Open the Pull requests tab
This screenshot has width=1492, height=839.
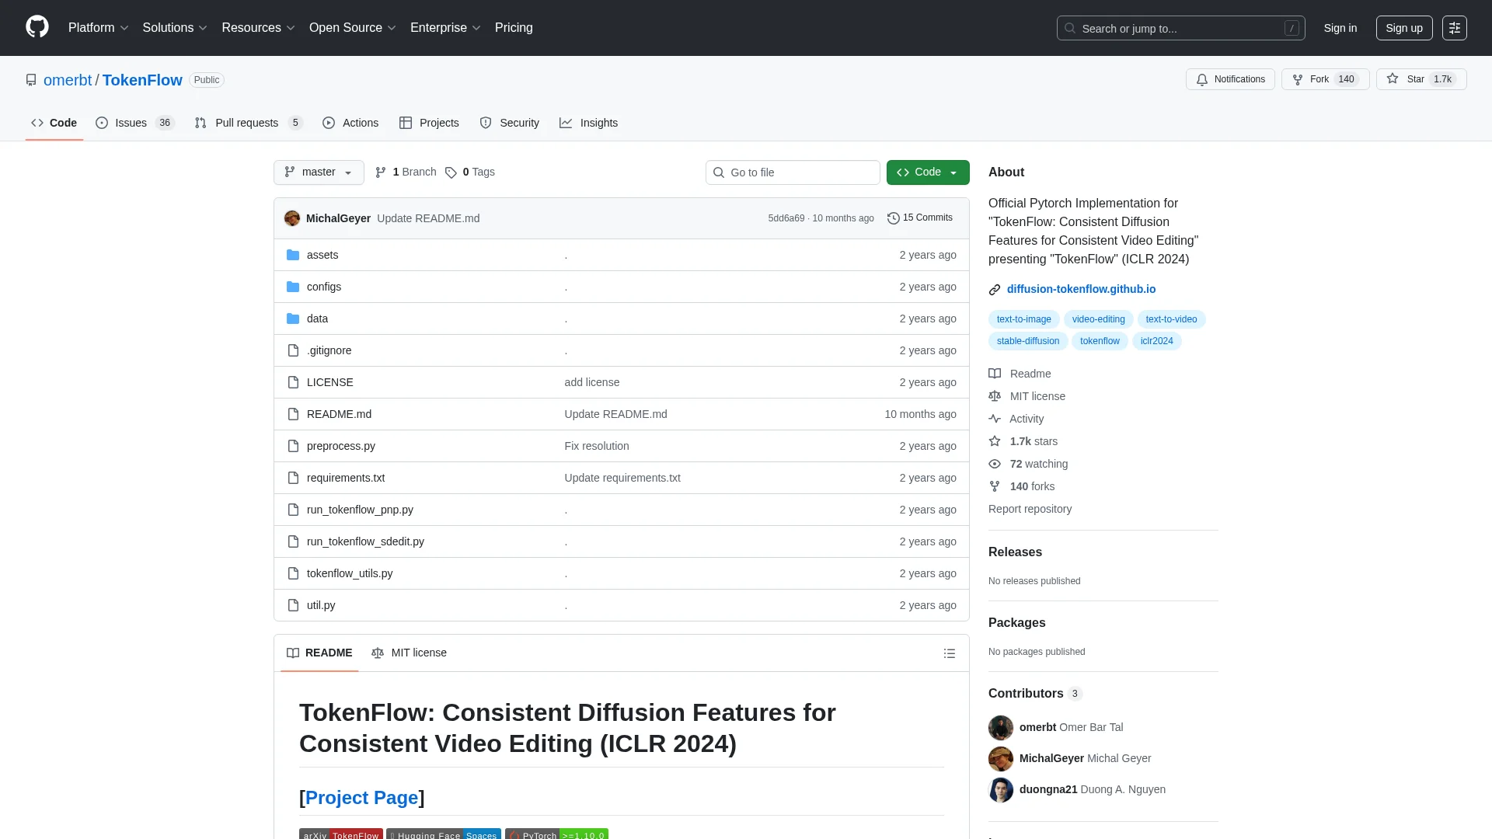(x=247, y=123)
